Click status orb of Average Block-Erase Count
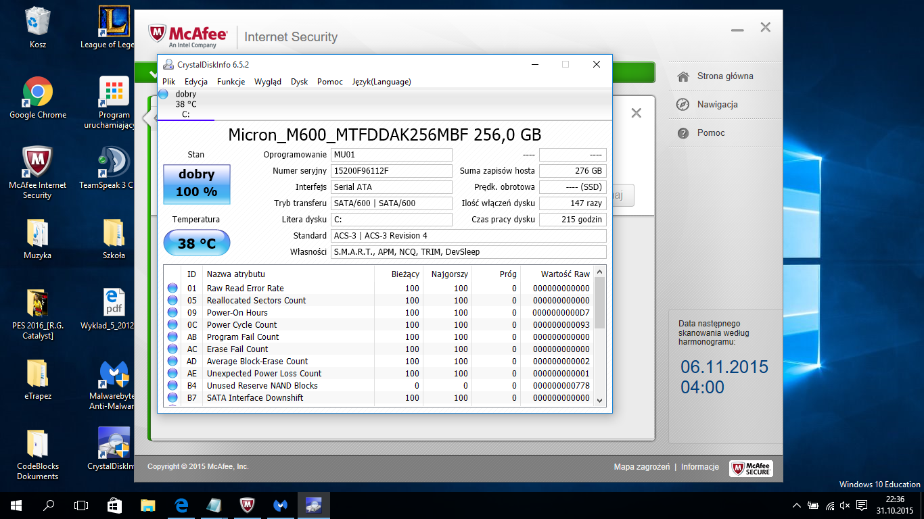The height and width of the screenshot is (519, 924). (x=172, y=362)
